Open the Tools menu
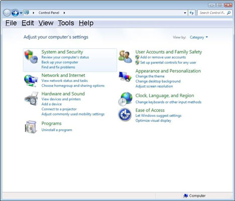 click(66, 23)
